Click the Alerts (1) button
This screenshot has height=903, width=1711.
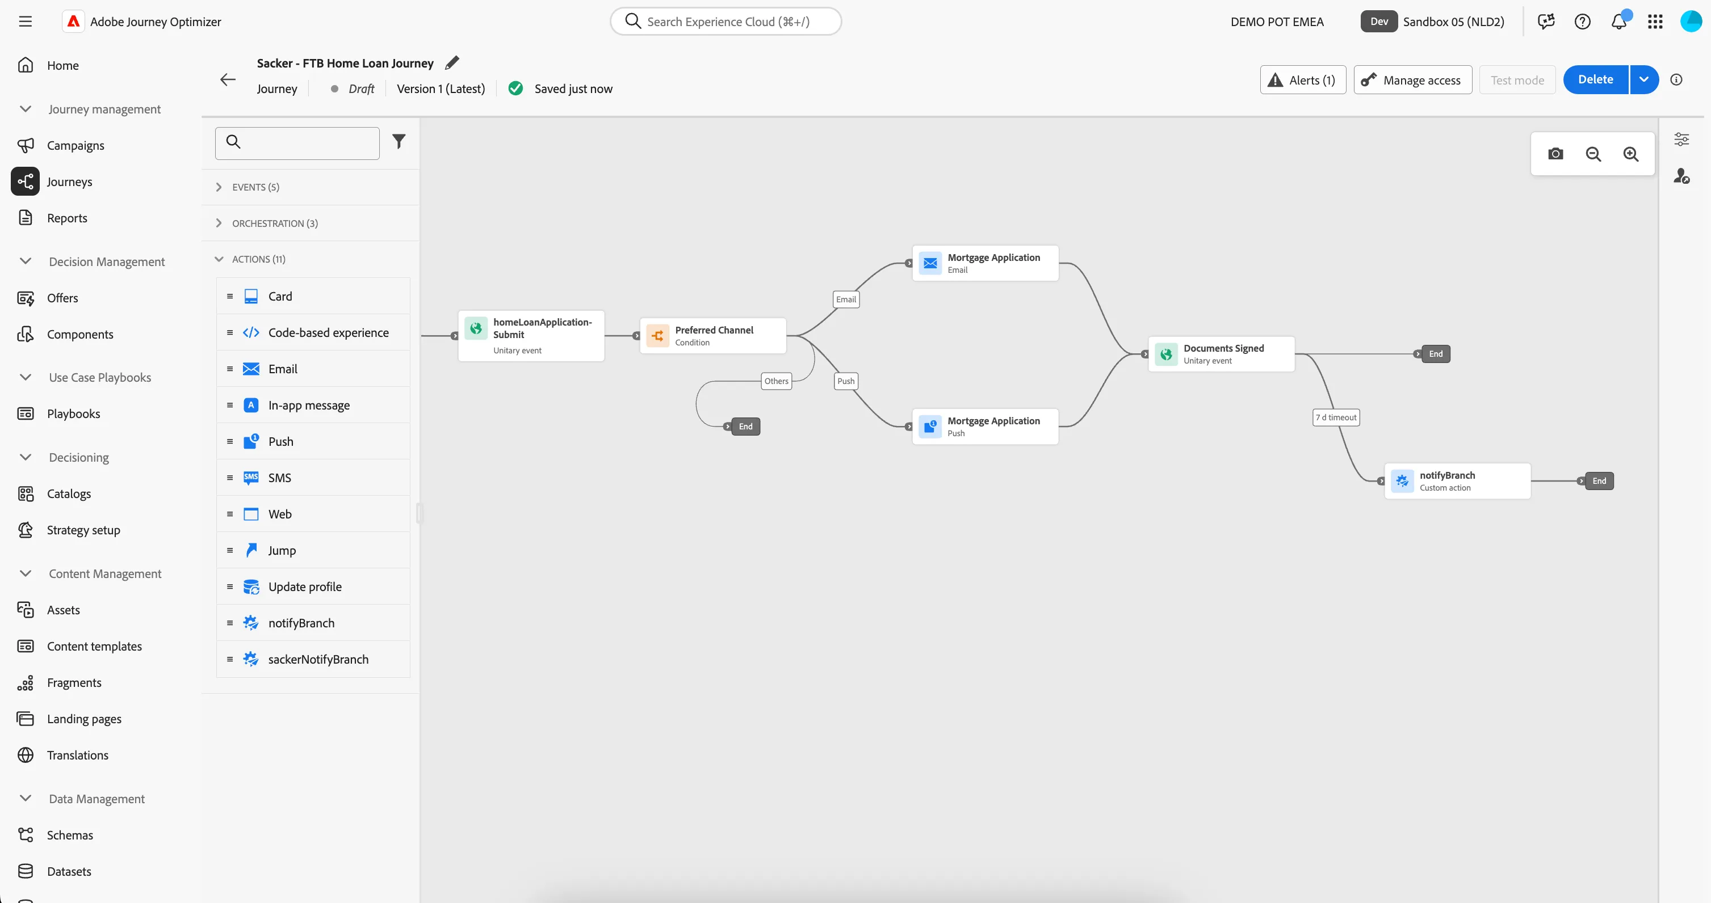(x=1302, y=79)
